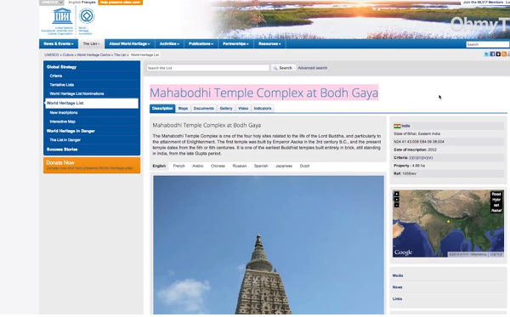Expand About World Heritage menu
The height and width of the screenshot is (317, 510).
[129, 43]
